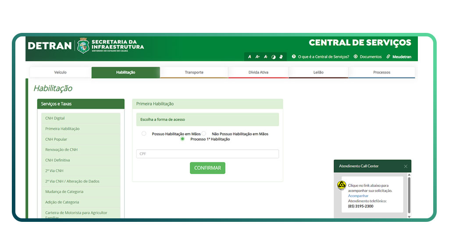Open the Acompanhar link in chat

358,196
